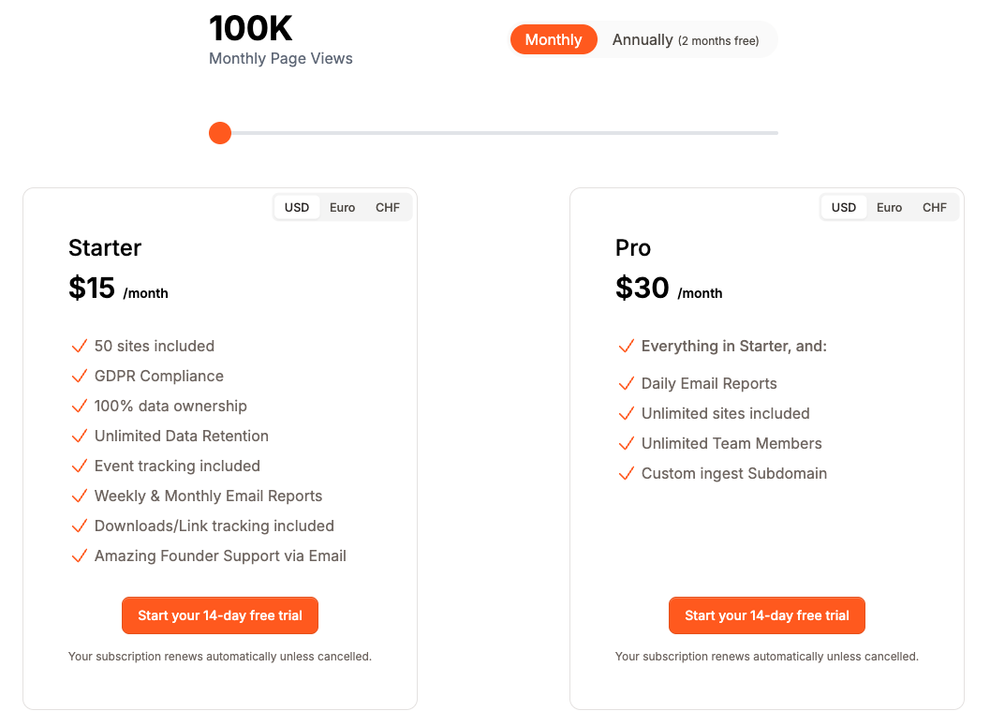990x726 pixels.
Task: Click checkmark beside Amazing Founder Support
Action: [x=80, y=556]
